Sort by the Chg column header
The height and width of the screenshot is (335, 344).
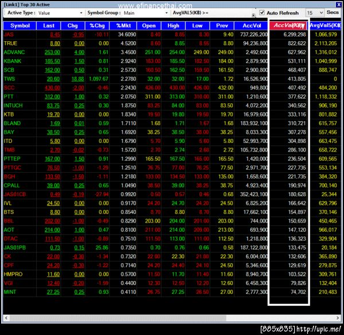tap(73, 26)
